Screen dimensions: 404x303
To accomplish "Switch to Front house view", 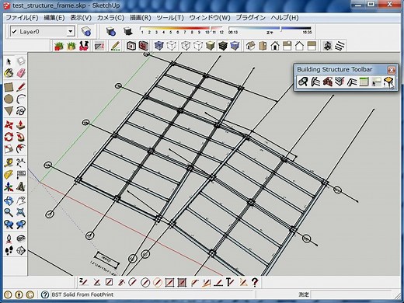I will tap(275, 46).
